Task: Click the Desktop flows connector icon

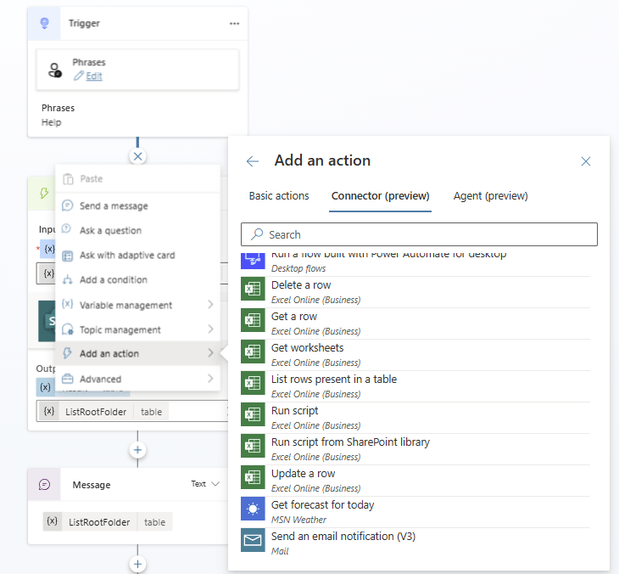Action: click(x=253, y=261)
